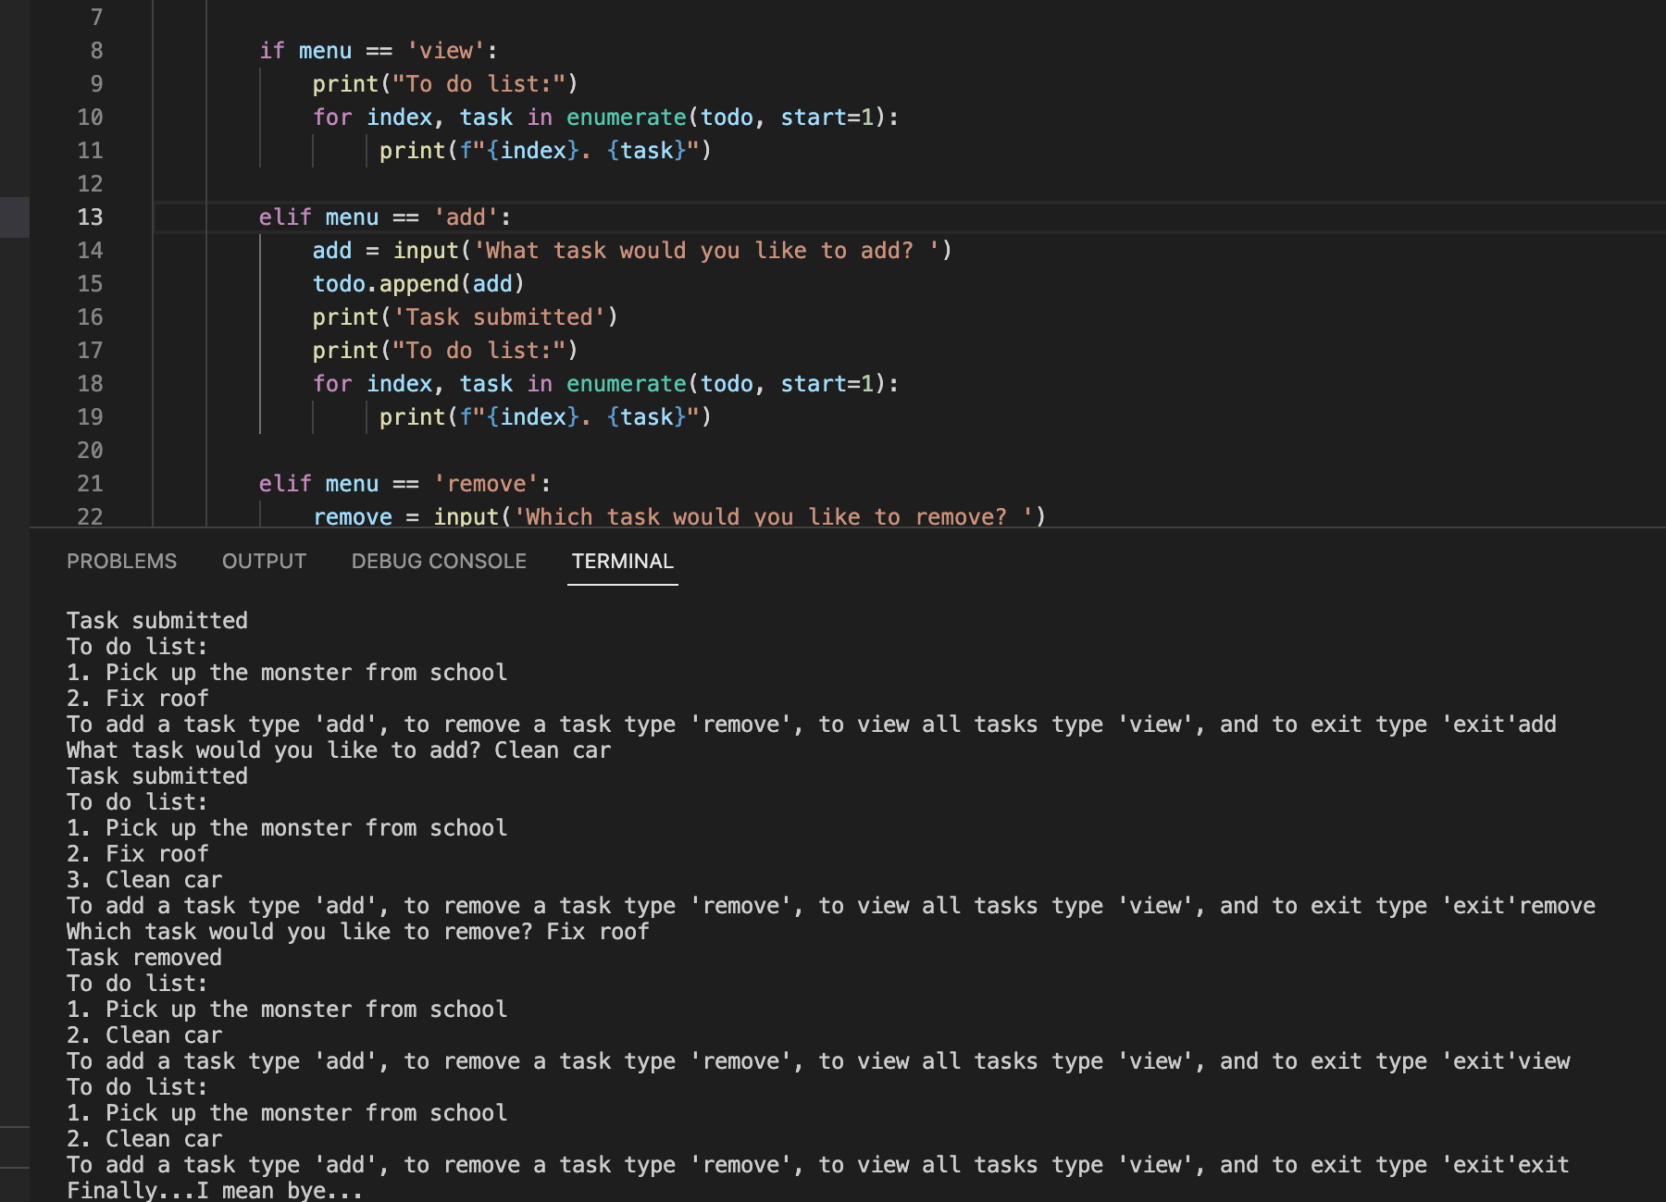Screen dimensions: 1666x1202
Task: Click the f-string print on line 11
Action: click(x=545, y=151)
